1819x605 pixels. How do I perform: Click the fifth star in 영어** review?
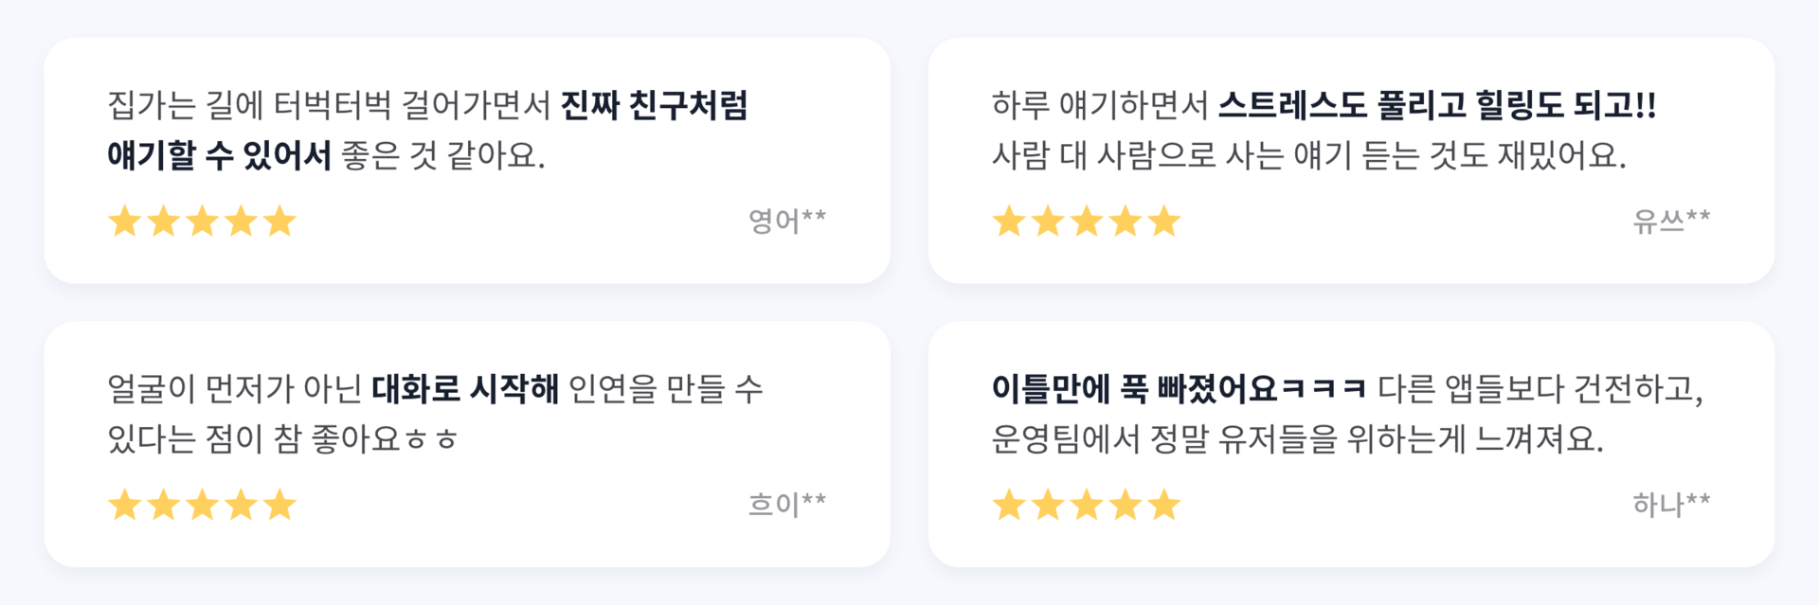280,222
